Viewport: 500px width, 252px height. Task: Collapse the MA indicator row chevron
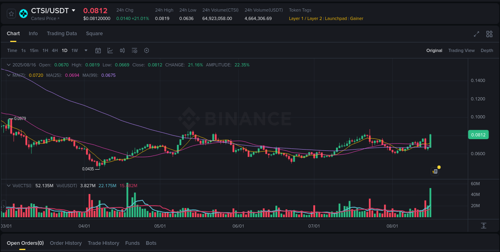pyautogui.click(x=8, y=75)
